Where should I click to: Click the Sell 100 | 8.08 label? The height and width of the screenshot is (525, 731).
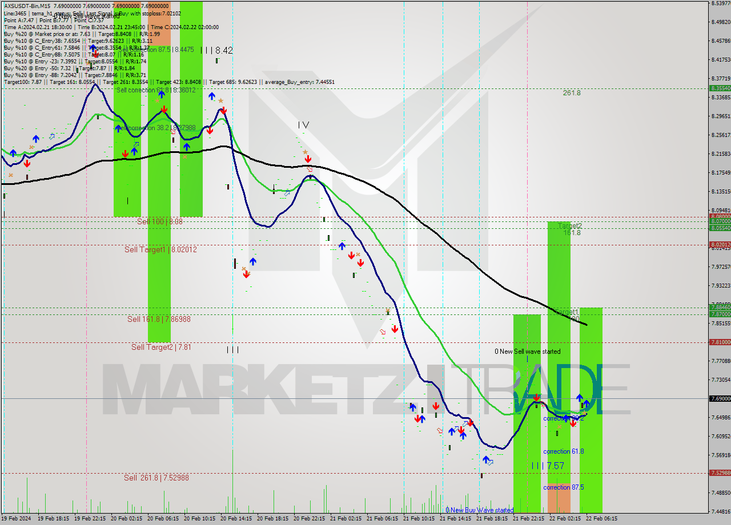pyautogui.click(x=160, y=221)
